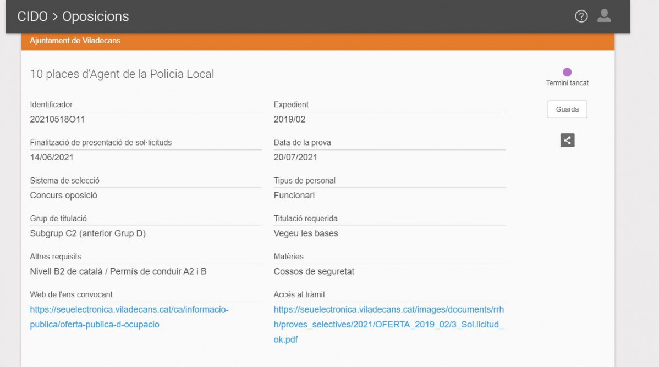This screenshot has height=367, width=659.
Task: Select the text Concurs oposició
Action: point(63,196)
